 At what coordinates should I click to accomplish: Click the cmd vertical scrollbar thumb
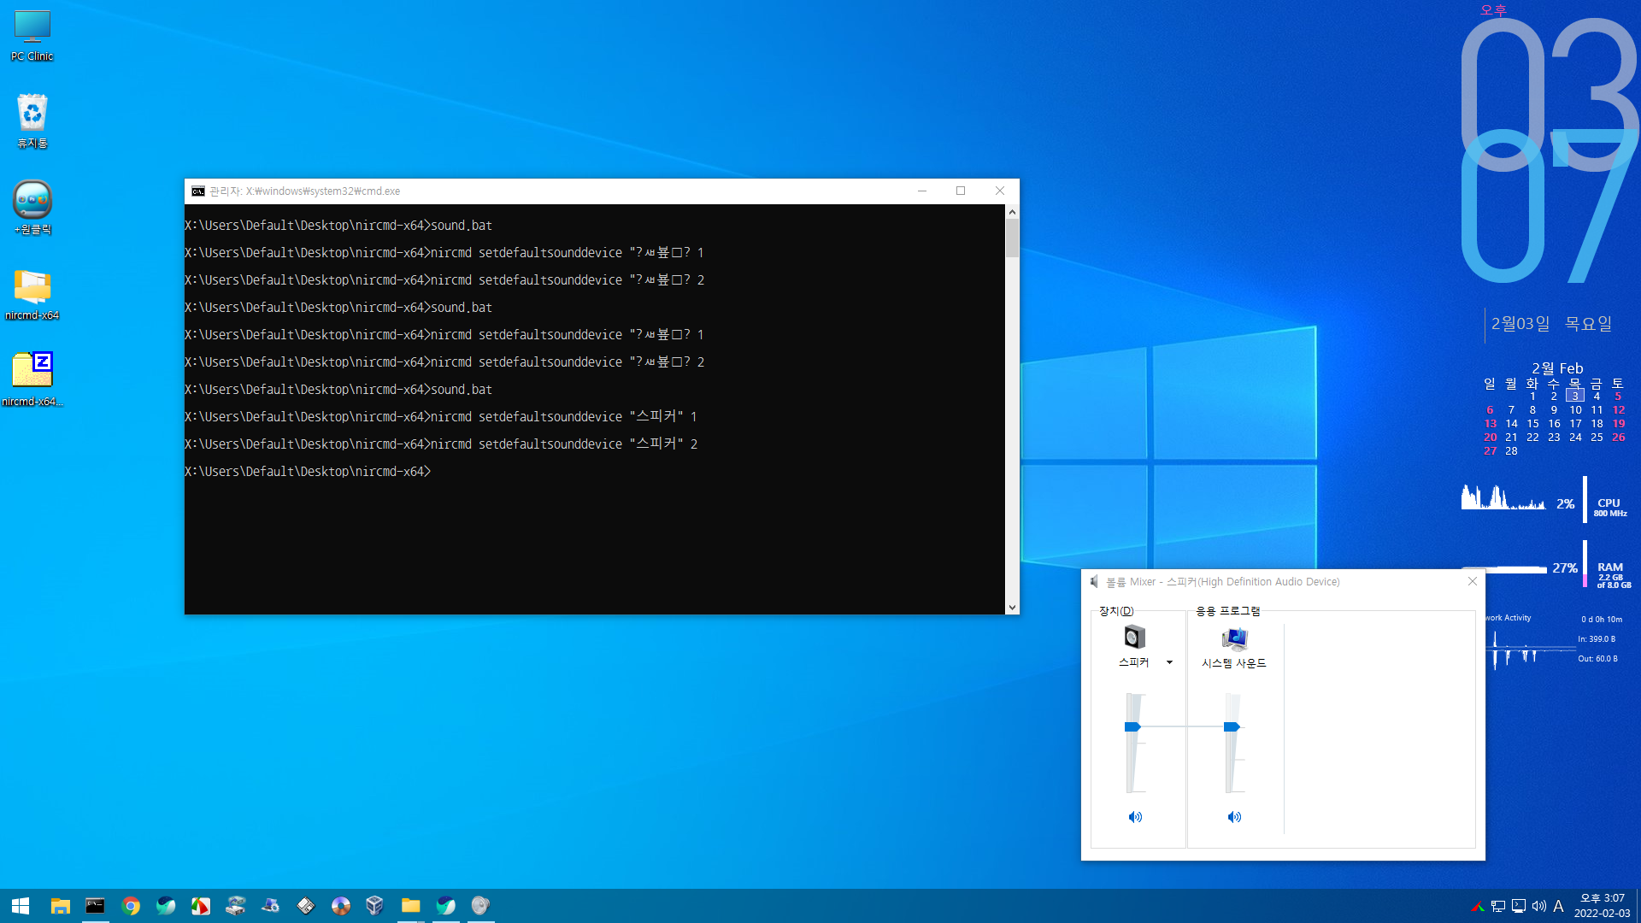point(1012,238)
